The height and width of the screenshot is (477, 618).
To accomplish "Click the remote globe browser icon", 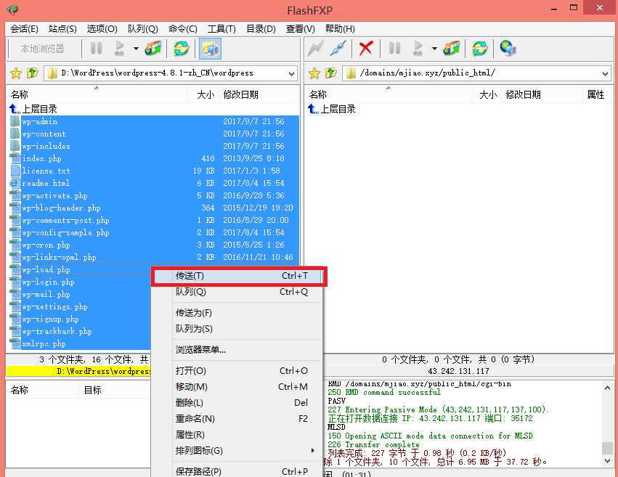I will coord(508,49).
